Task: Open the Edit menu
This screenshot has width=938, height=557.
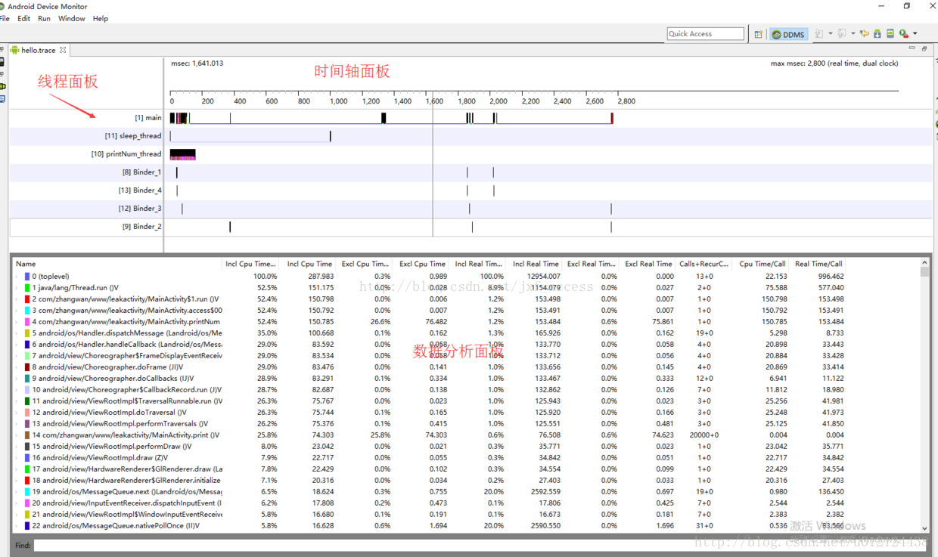Action: tap(24, 18)
